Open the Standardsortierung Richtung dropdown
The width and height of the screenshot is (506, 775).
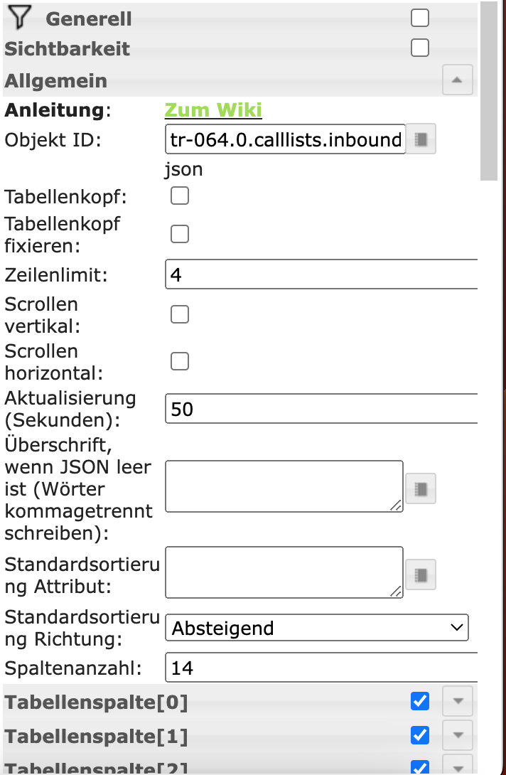click(316, 627)
